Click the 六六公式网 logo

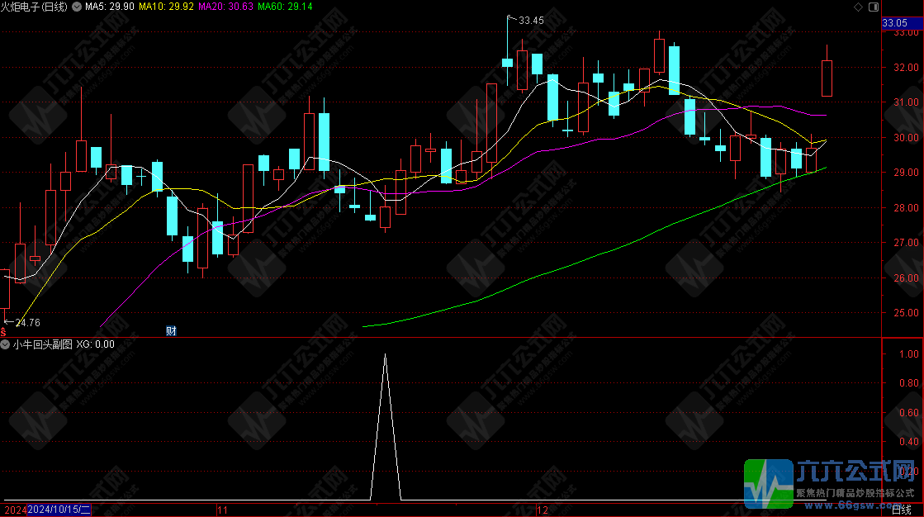click(x=832, y=481)
